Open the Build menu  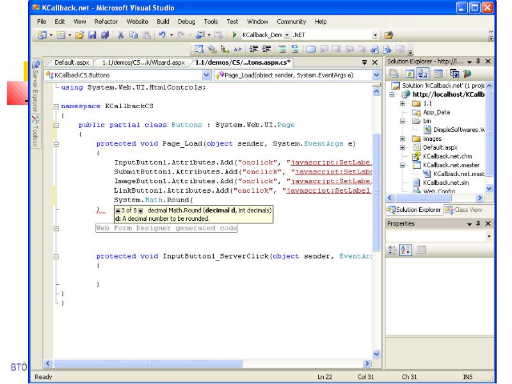tap(163, 22)
